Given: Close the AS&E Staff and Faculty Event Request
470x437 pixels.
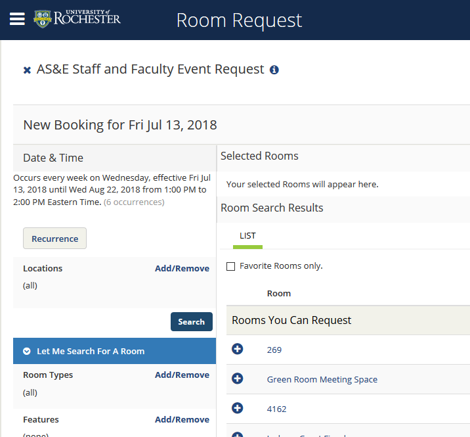Looking at the screenshot, I should click(x=27, y=70).
